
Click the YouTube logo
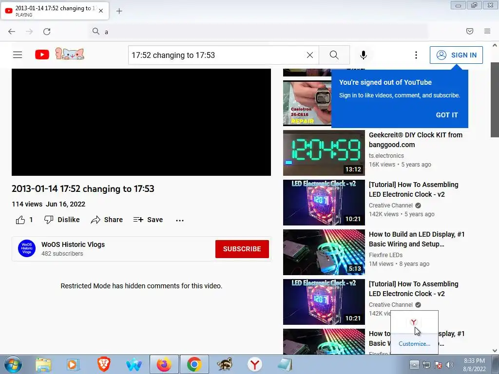42,55
